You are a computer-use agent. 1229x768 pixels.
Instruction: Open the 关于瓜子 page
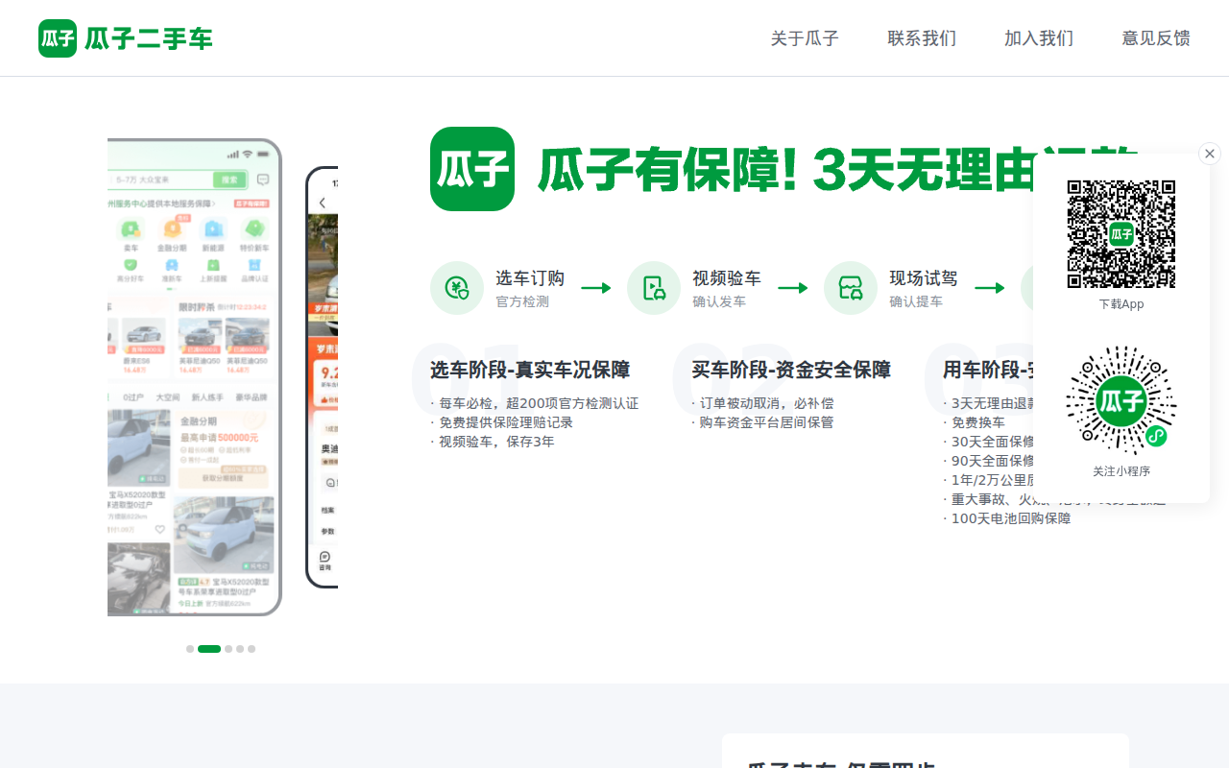(x=805, y=38)
